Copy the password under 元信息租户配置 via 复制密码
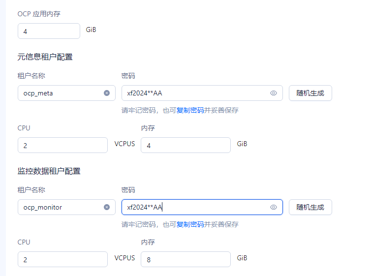Image resolution: width=372 pixels, height=276 pixels. tap(190, 110)
